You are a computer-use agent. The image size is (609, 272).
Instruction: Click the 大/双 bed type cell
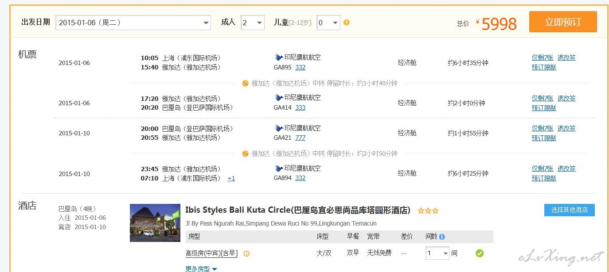[324, 253]
